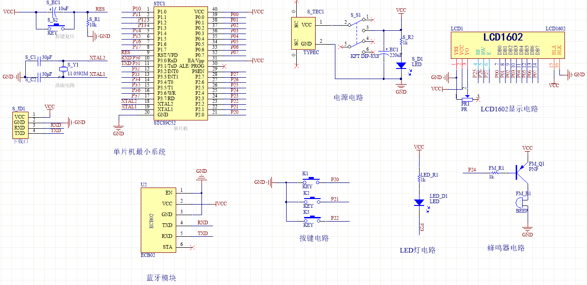Image resolution: width=587 pixels, height=285 pixels.
Task: Select the FM_Q1 PNP transistor symbol
Action: [522, 171]
